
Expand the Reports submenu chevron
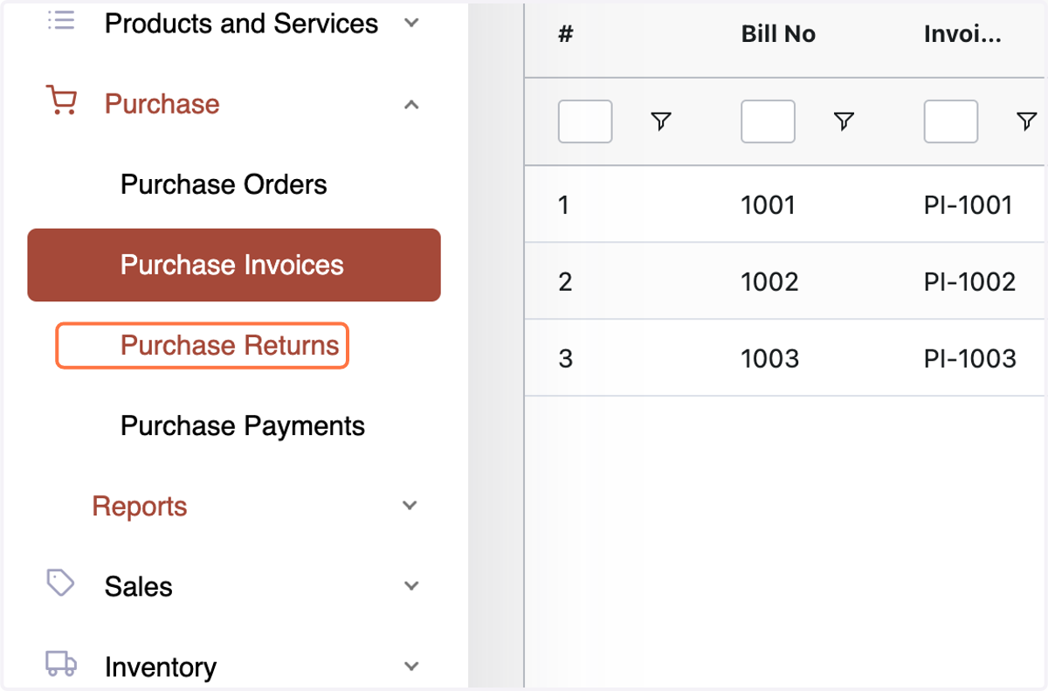[410, 506]
